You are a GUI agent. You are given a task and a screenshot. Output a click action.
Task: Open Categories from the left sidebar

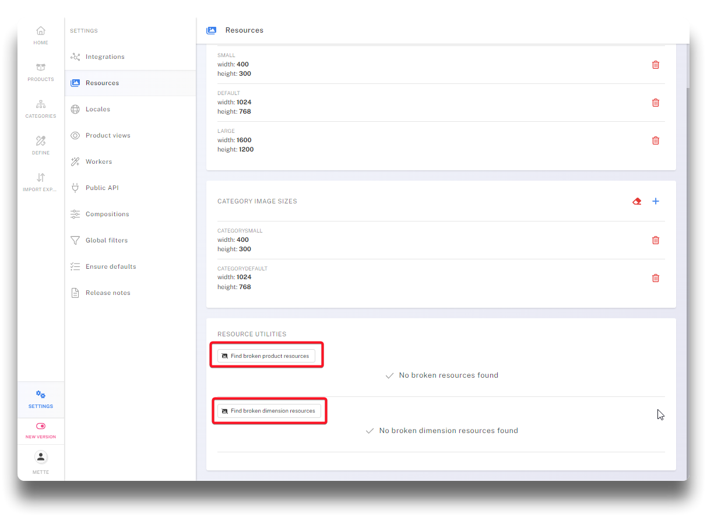tap(41, 108)
